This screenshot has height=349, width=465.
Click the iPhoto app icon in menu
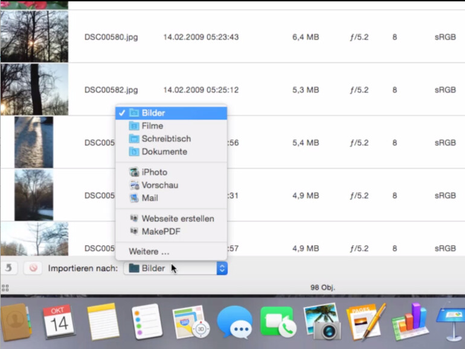(x=134, y=172)
